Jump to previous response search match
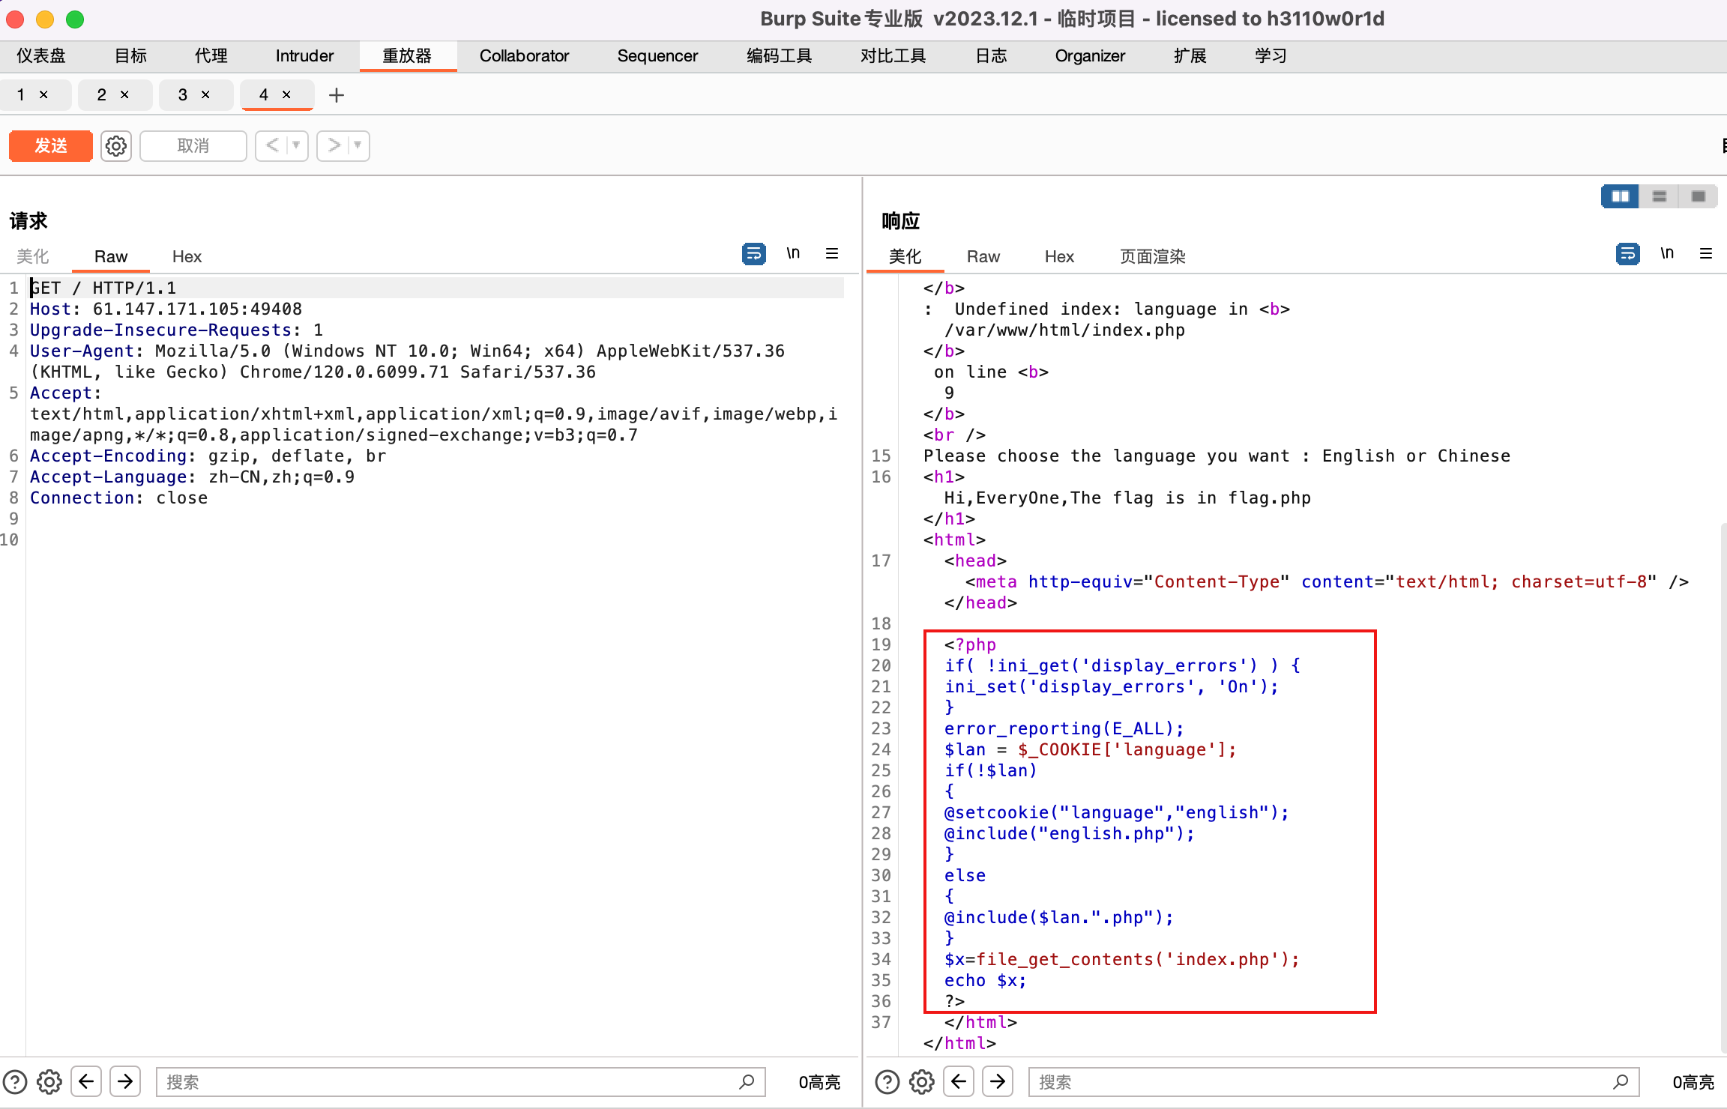This screenshot has width=1727, height=1109. [x=959, y=1081]
